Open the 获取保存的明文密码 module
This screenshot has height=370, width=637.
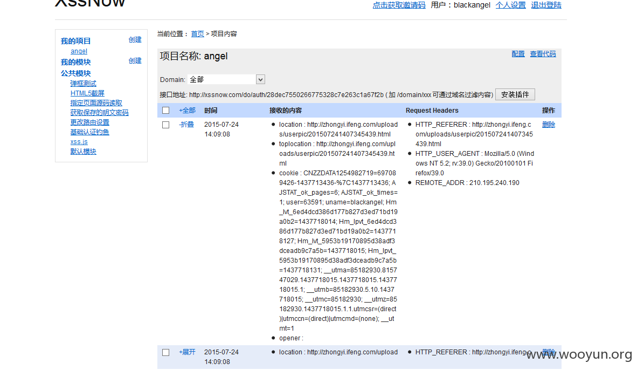point(100,113)
